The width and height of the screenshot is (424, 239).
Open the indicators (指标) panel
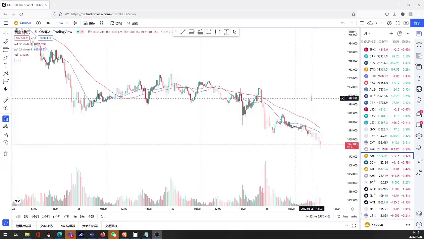click(x=89, y=23)
